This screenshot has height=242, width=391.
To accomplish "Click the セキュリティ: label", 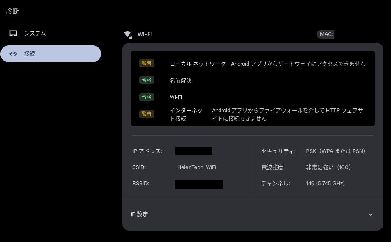I will pos(278,151).
